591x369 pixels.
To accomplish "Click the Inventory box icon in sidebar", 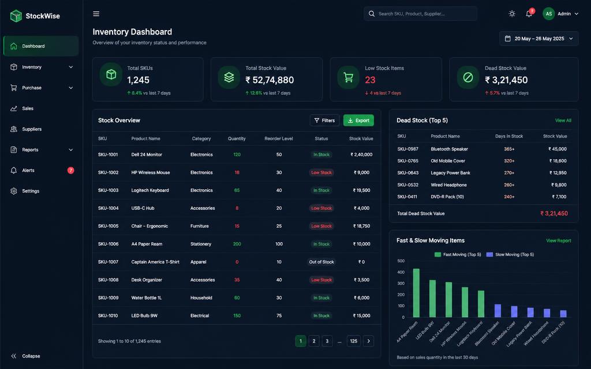I will click(14, 67).
